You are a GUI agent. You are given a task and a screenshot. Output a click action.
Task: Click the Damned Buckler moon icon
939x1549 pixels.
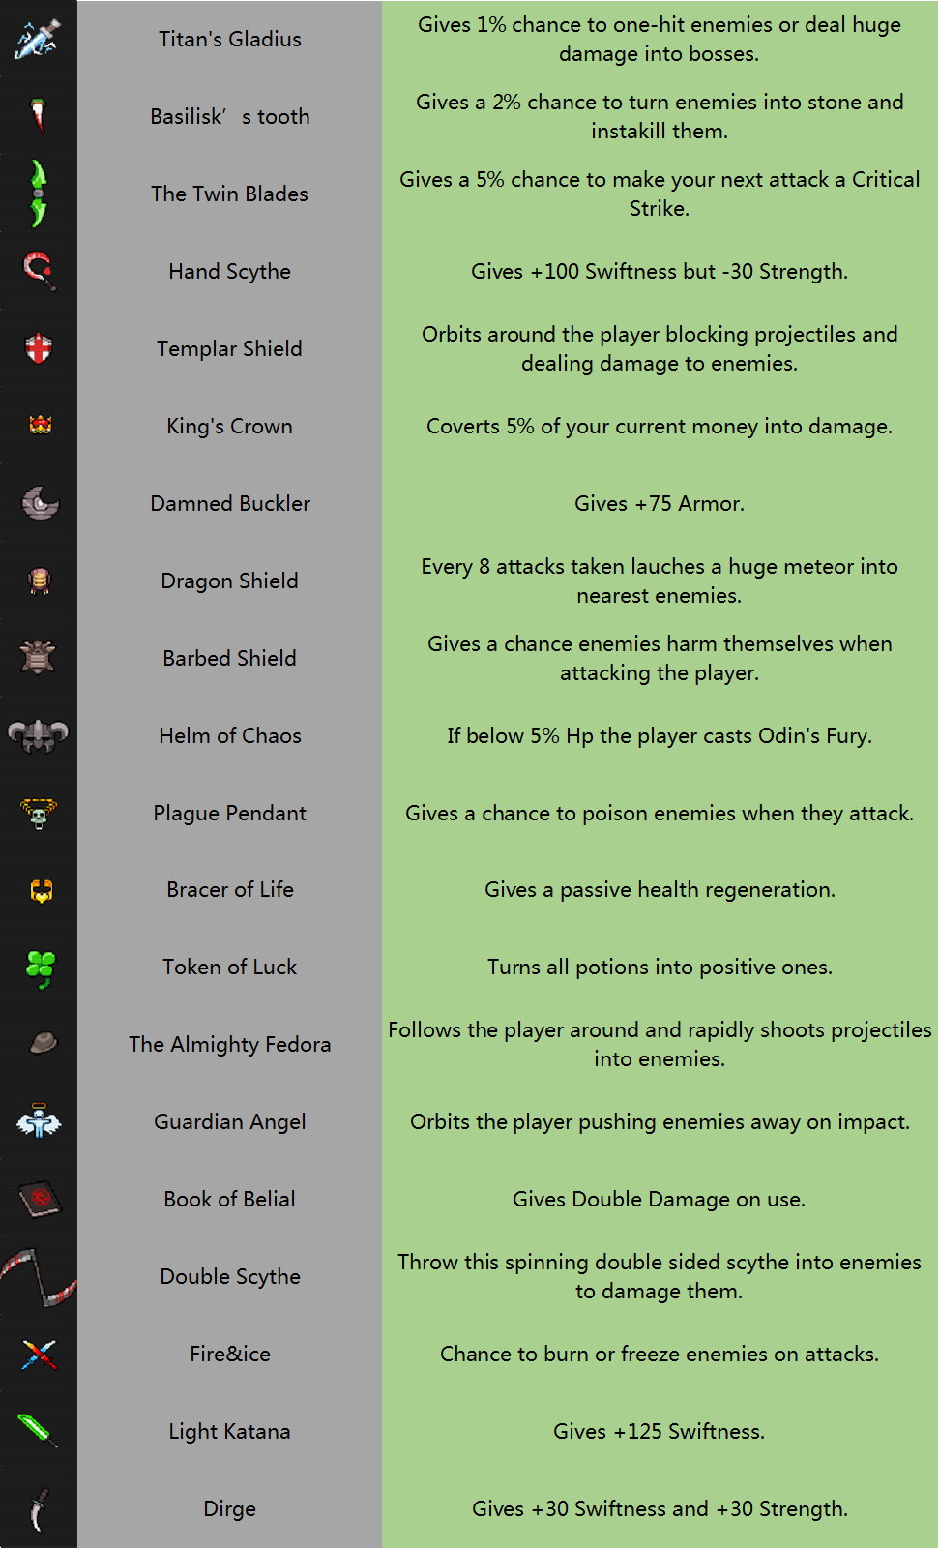[x=40, y=503]
